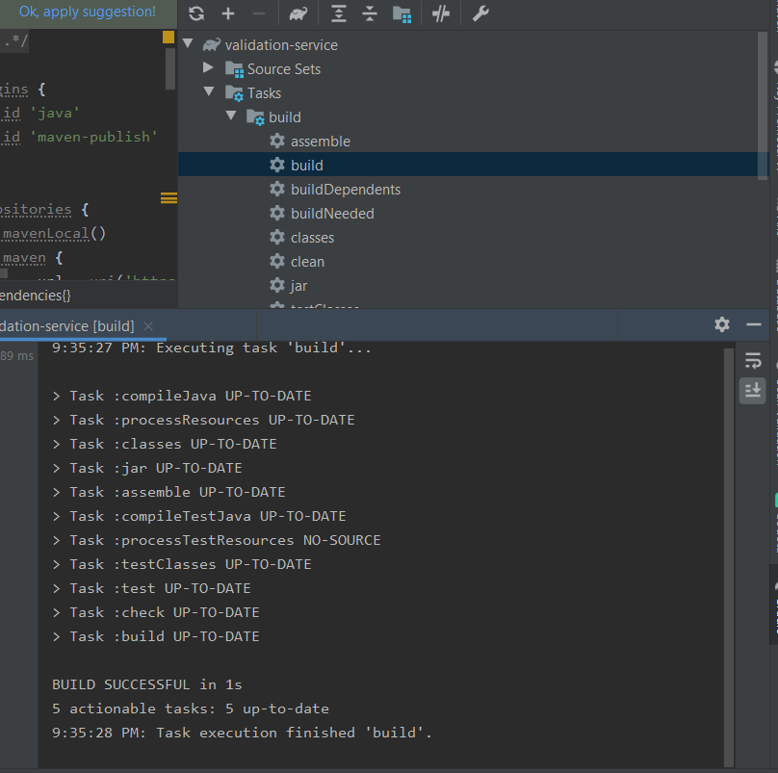
Task: Expand the Source Sets node
Action: (x=208, y=68)
